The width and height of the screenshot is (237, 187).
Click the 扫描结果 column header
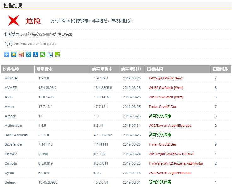[x=178, y=69]
